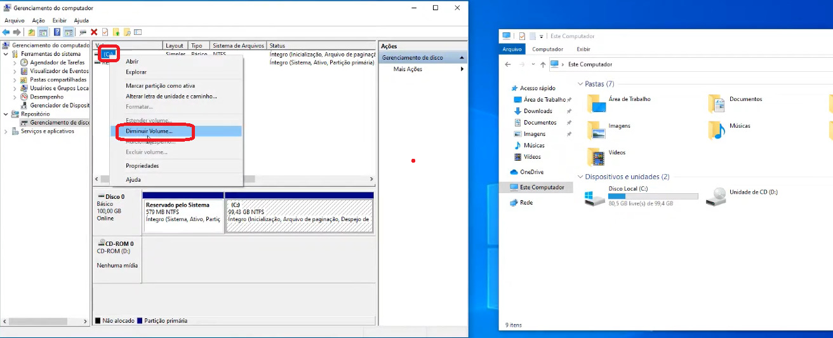Click the Tipo column header
Image resolution: width=833 pixels, height=338 pixels.
[199, 46]
